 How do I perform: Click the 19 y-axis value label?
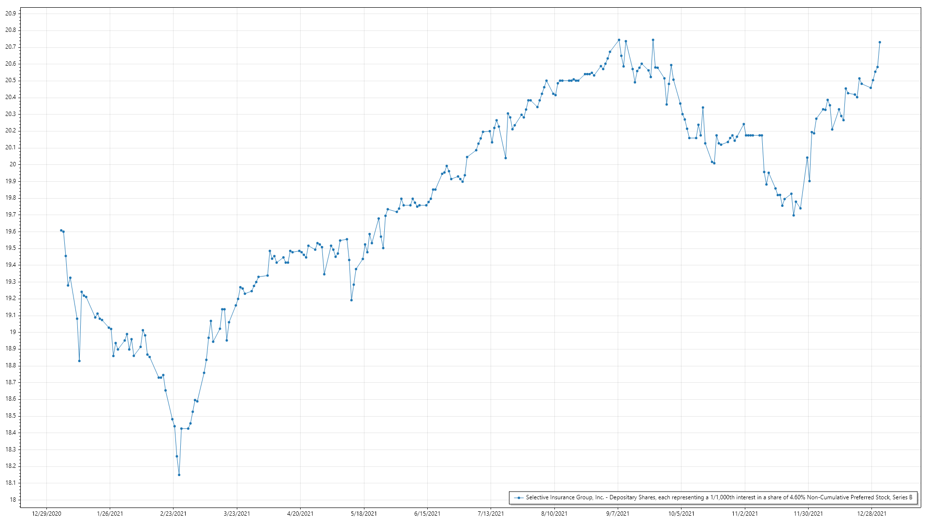pyautogui.click(x=13, y=332)
